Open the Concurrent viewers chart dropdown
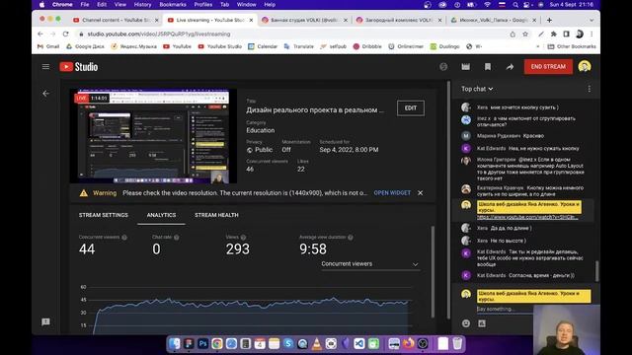This screenshot has height=355, width=632. point(370,264)
